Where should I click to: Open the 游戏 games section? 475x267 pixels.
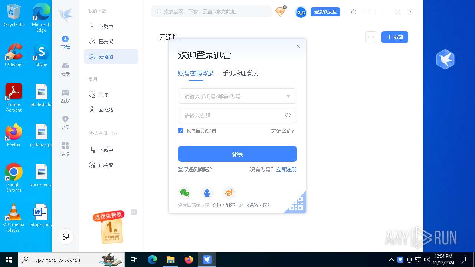click(x=65, y=96)
